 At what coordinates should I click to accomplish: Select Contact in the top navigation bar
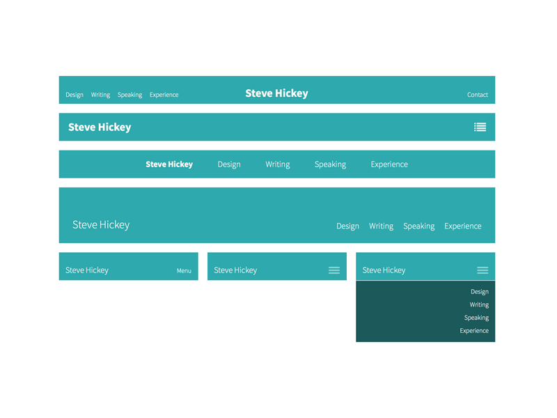(477, 94)
